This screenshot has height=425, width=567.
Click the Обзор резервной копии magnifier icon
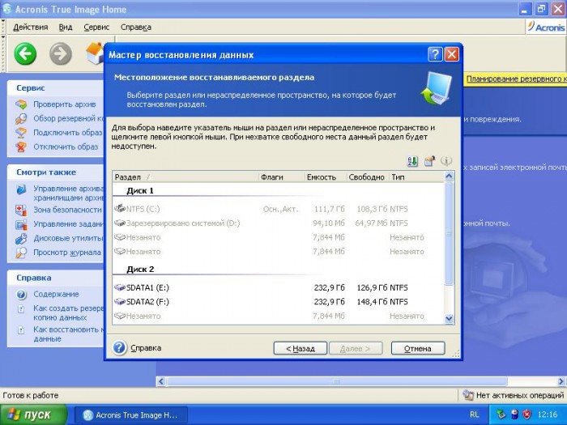pyautogui.click(x=21, y=118)
